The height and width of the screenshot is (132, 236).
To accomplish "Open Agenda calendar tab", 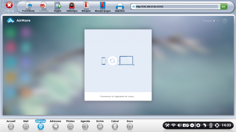I will (x=85, y=125).
